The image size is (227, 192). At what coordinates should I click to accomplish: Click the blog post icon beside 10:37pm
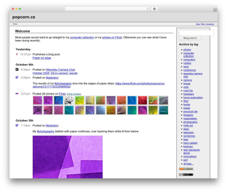17,54
